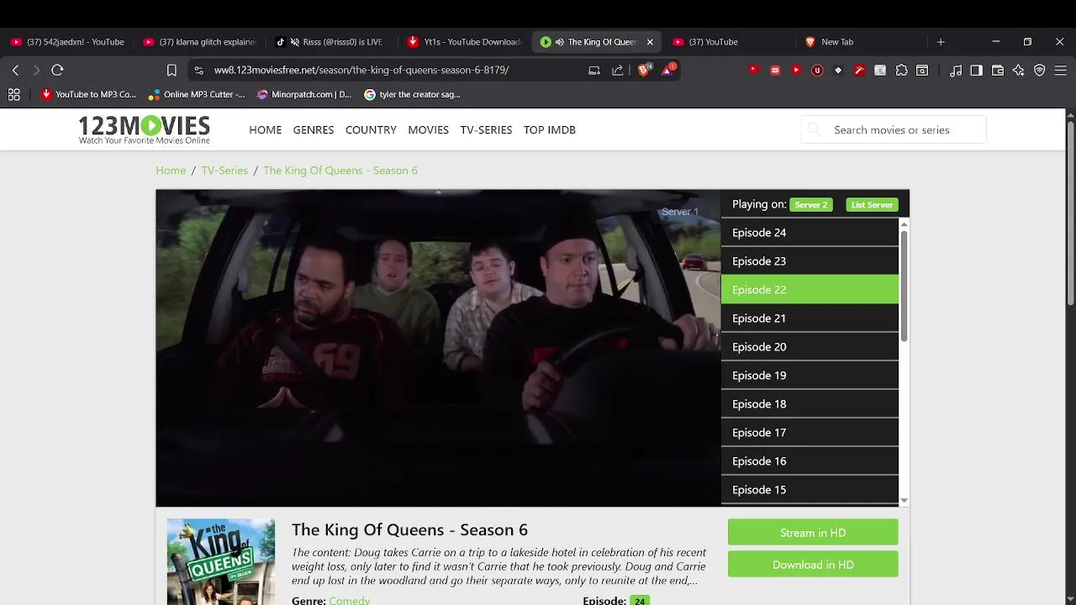
Task: Play Episode 17
Action: 810,433
